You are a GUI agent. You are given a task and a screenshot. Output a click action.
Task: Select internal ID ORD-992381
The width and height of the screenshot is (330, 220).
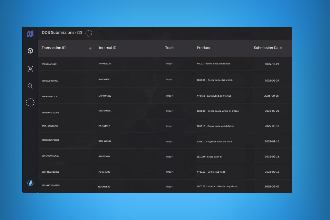point(105,111)
